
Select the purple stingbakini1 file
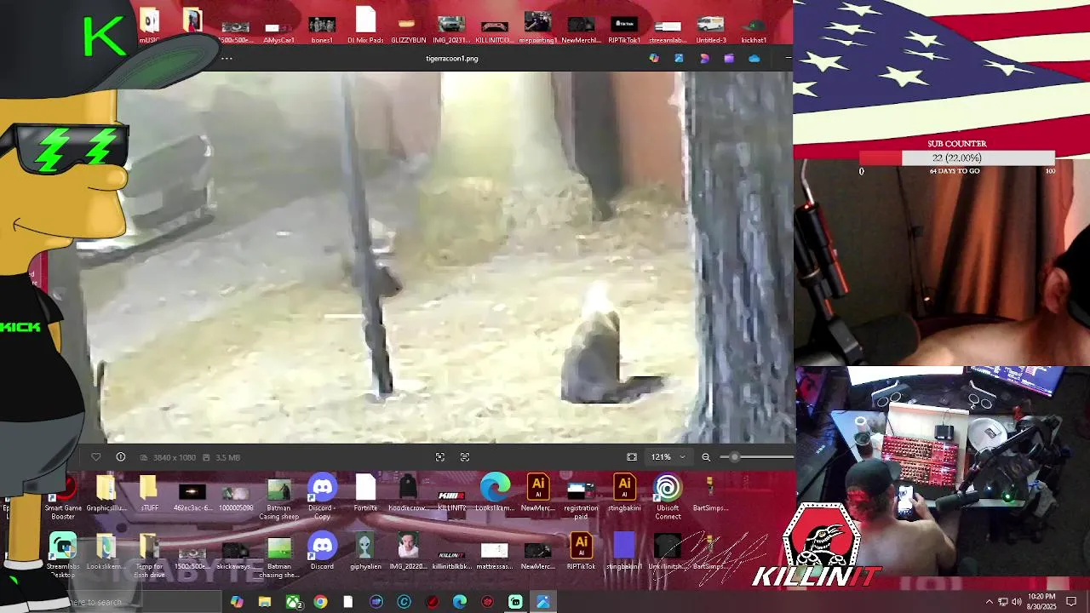624,551
